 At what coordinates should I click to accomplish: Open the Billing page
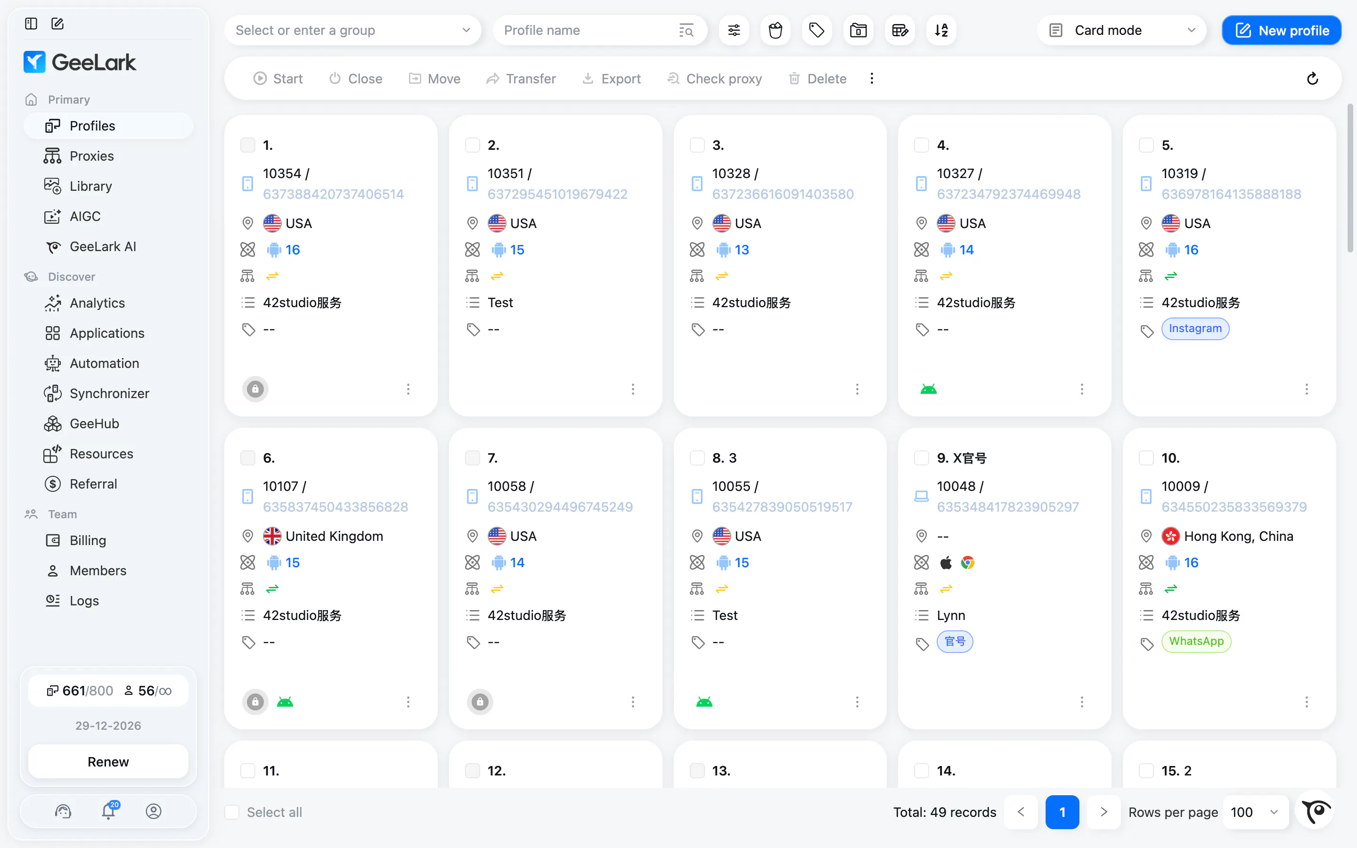click(x=108, y=541)
